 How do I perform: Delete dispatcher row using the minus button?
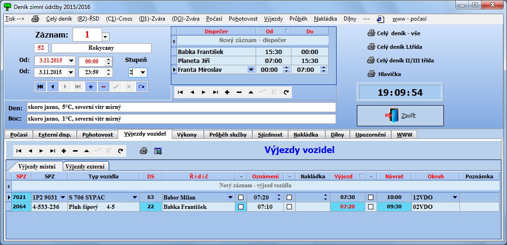239,92
